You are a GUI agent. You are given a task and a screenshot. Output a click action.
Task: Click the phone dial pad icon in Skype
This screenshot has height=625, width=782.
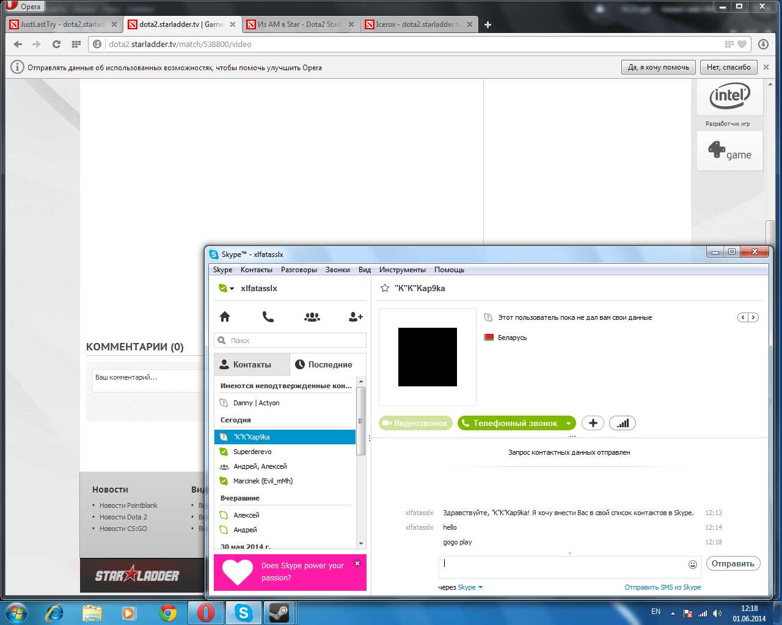(268, 316)
